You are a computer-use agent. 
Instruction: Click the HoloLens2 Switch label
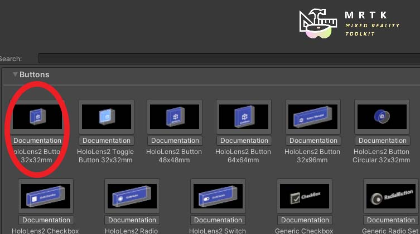[217, 231]
